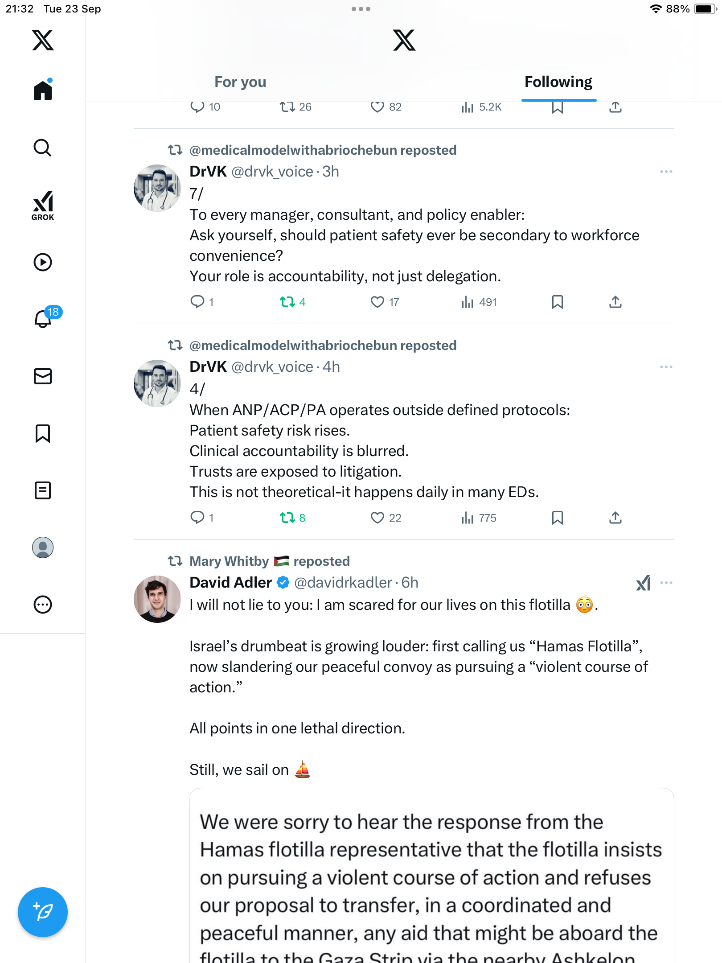The image size is (722, 963).
Task: Open the sidebar Bookmarks page
Action: point(43,433)
